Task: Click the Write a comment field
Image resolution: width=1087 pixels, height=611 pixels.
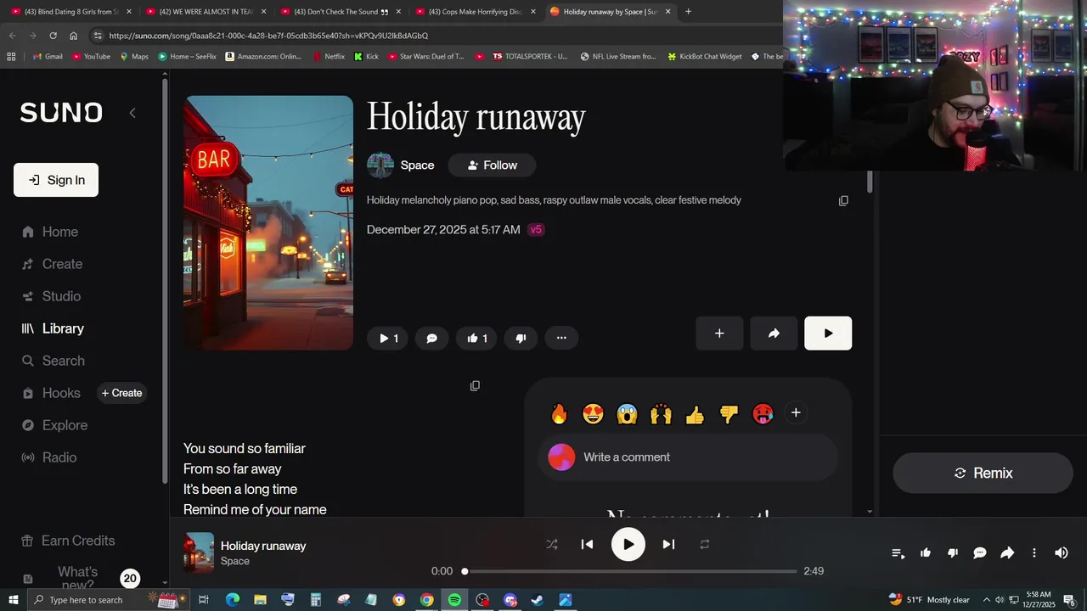Action: point(688,457)
